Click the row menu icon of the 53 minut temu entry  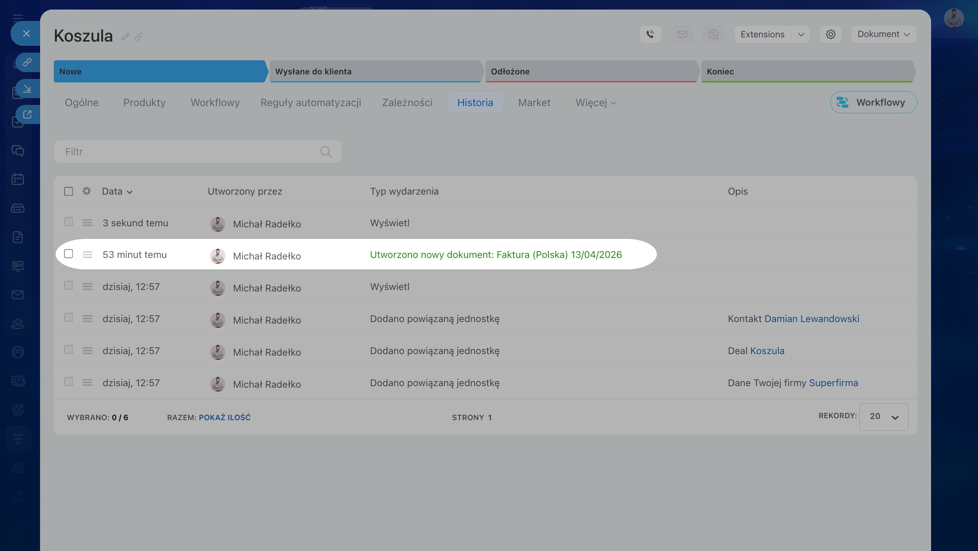87,255
